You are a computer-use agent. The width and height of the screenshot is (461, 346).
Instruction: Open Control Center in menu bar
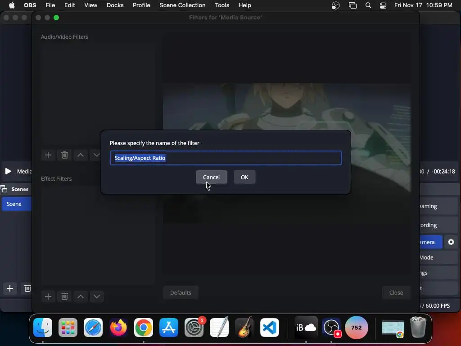tap(383, 5)
